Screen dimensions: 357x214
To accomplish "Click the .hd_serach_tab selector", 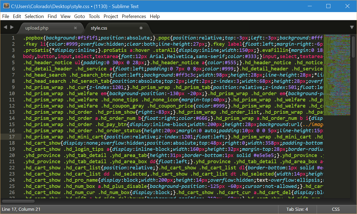I will point(89,81).
